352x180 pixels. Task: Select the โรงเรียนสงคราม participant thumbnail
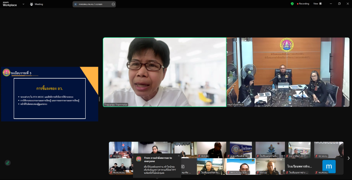[x=270, y=150]
